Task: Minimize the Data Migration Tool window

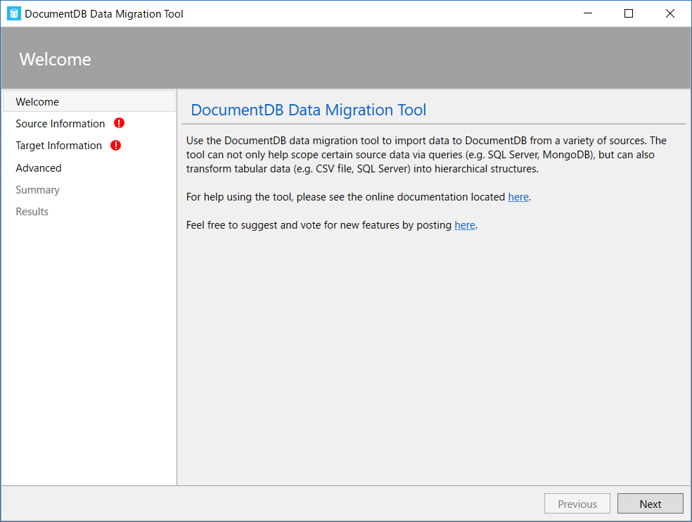Action: tap(588, 13)
